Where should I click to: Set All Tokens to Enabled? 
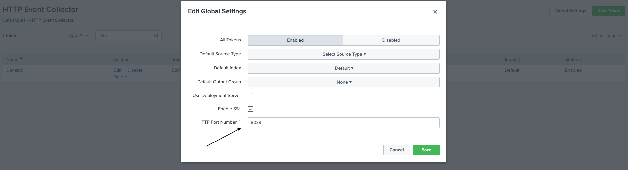coord(295,40)
